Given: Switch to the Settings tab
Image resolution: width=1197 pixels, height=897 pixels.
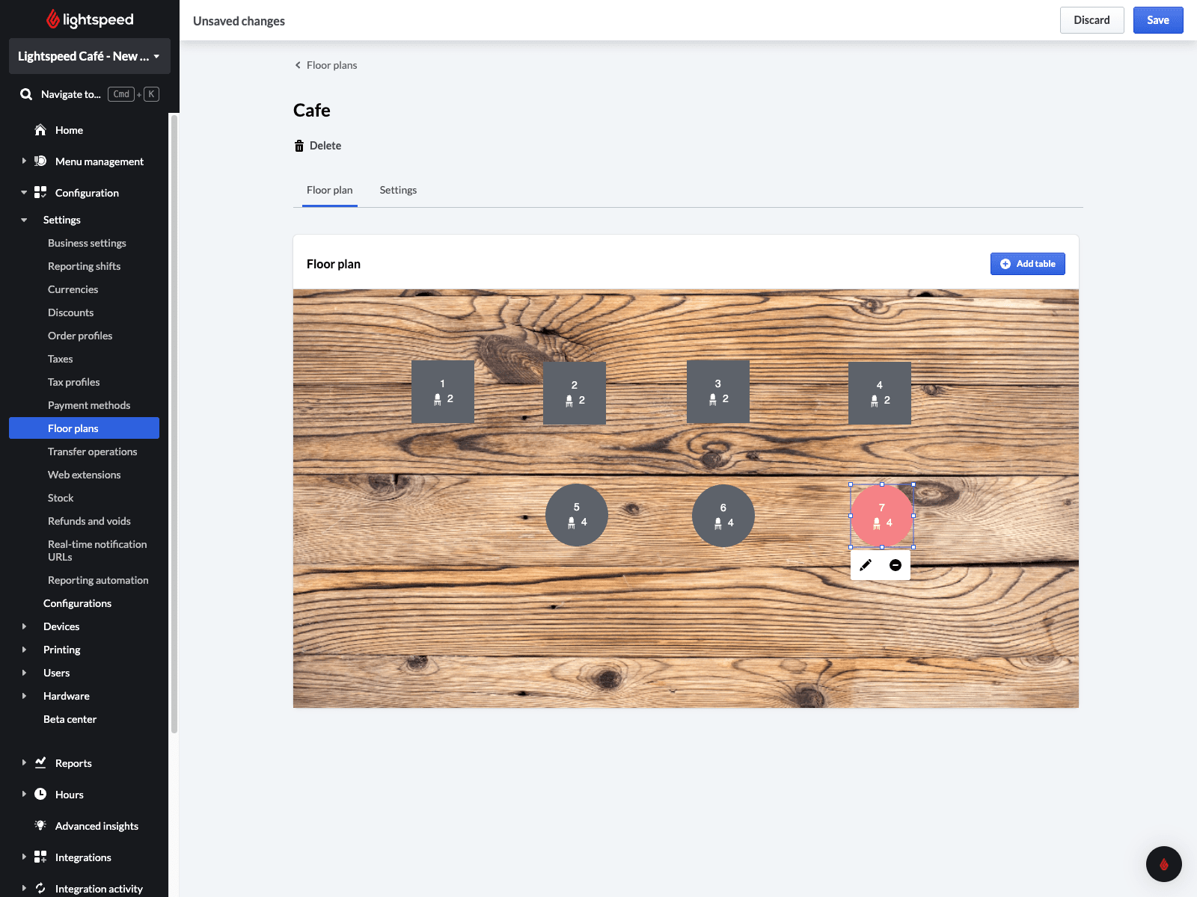Looking at the screenshot, I should (x=398, y=190).
